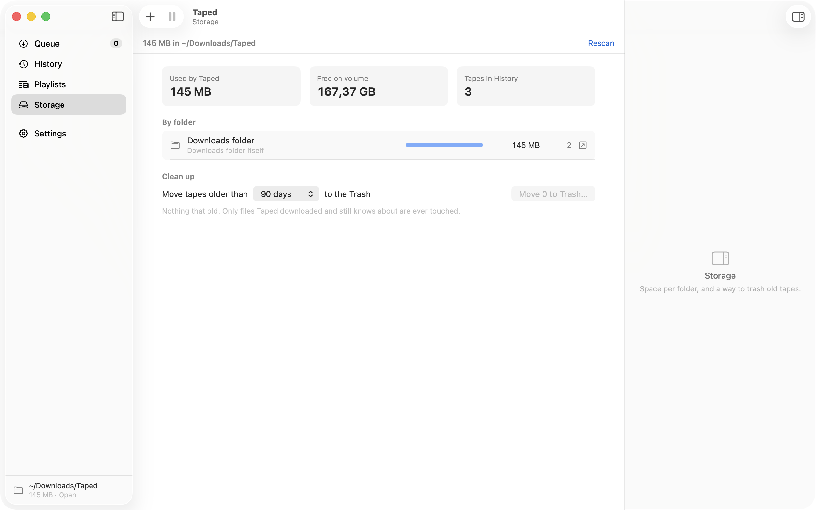This screenshot has width=816, height=510.
Task: Toggle the right inspector panel icon
Action: coord(798,17)
